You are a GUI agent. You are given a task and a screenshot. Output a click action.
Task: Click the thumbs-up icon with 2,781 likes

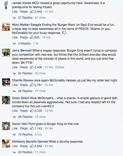click(x=32, y=85)
